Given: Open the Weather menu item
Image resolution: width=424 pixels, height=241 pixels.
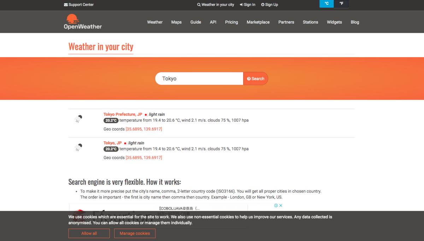Looking at the screenshot, I should [155, 22].
